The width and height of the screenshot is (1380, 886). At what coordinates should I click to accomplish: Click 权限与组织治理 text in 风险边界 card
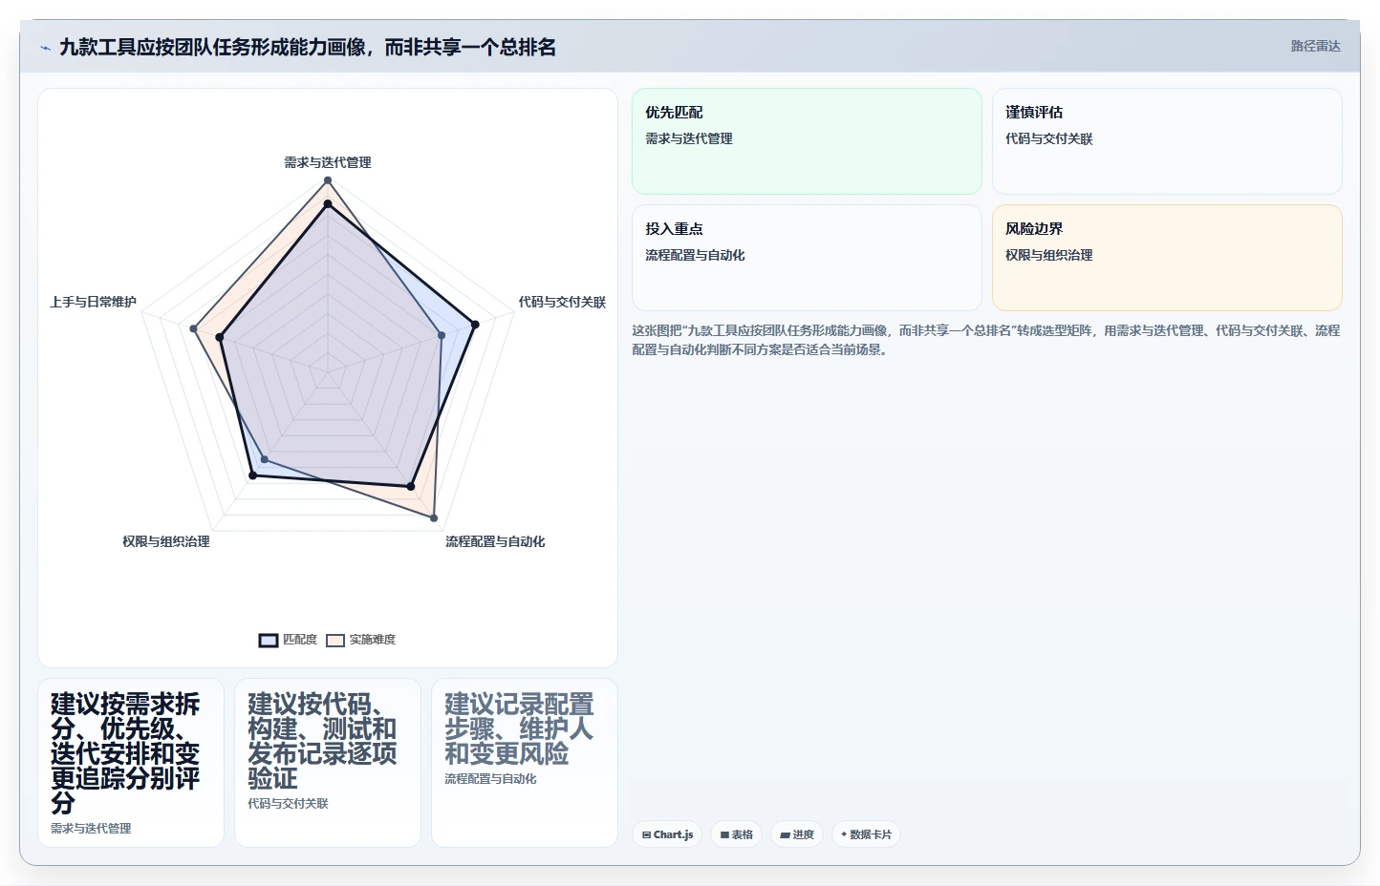click(1049, 255)
